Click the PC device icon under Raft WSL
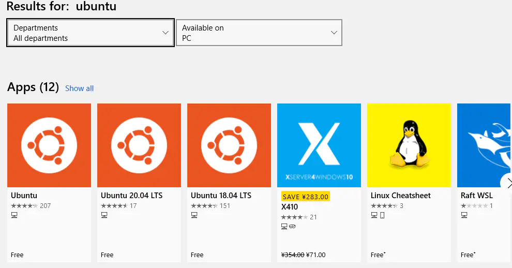Viewport: 512px width, 268px height. [x=464, y=215]
